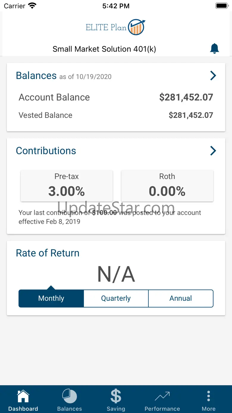232x413 pixels.
Task: Tap the N/A rate of return value
Action: (116, 274)
